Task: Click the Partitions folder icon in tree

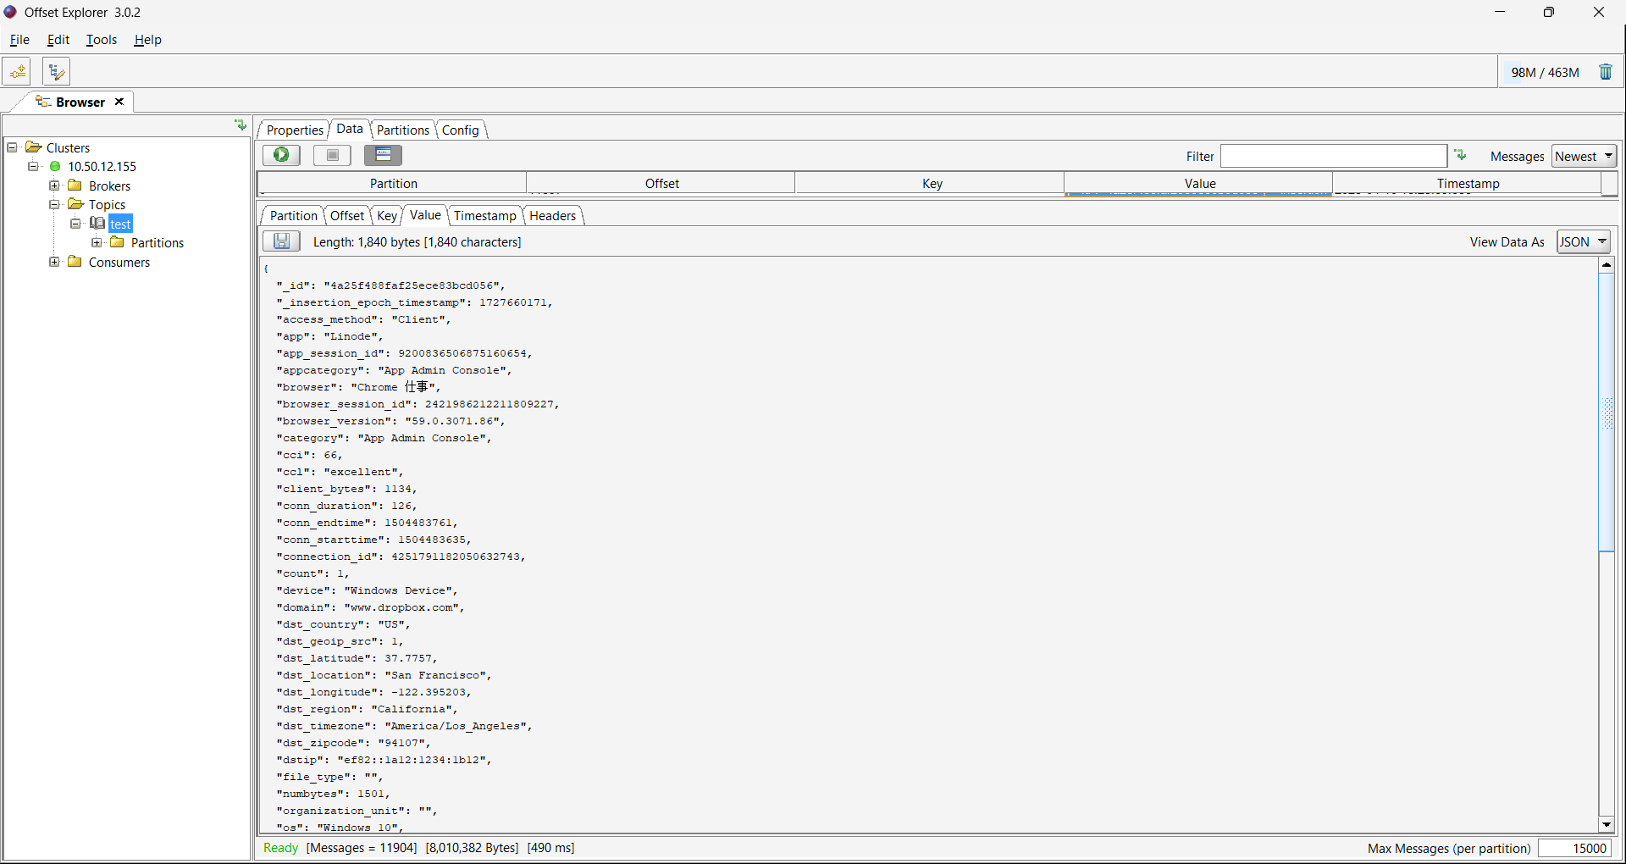Action: 118,242
